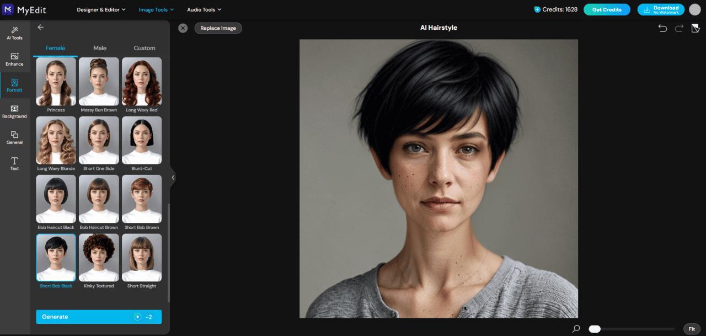
Task: Adjust the zoom slider at bottom right
Action: click(595, 328)
